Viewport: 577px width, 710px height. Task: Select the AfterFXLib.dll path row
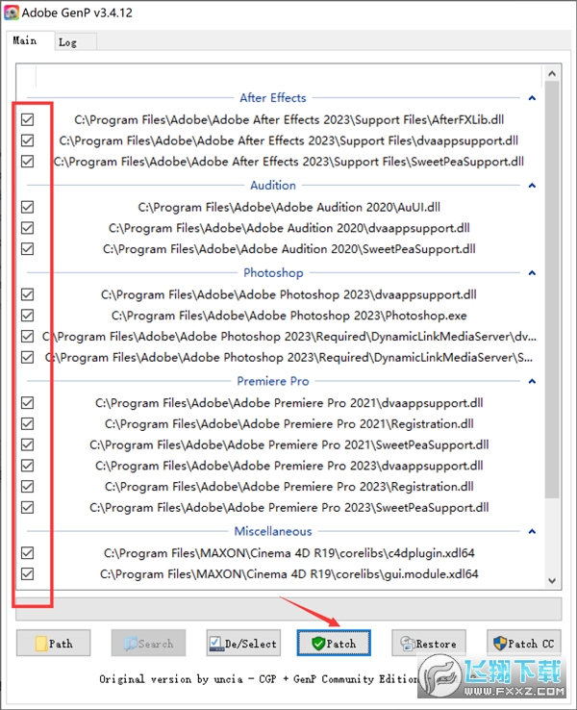(x=289, y=120)
